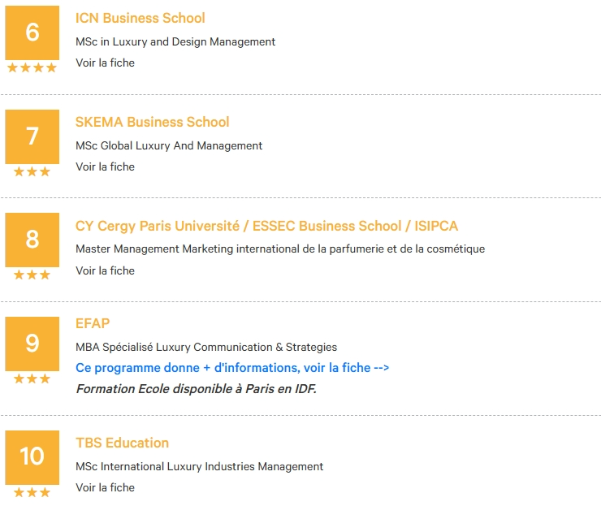The image size is (601, 506).
Task: Open CY Cergy Paris Université / ESSEC heading
Action: (266, 226)
